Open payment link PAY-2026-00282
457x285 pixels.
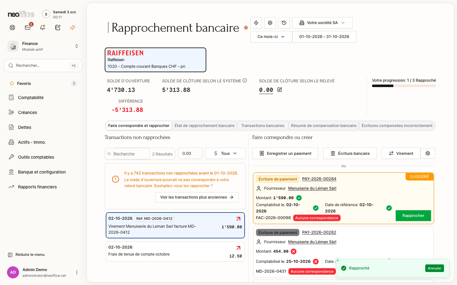coord(319,232)
